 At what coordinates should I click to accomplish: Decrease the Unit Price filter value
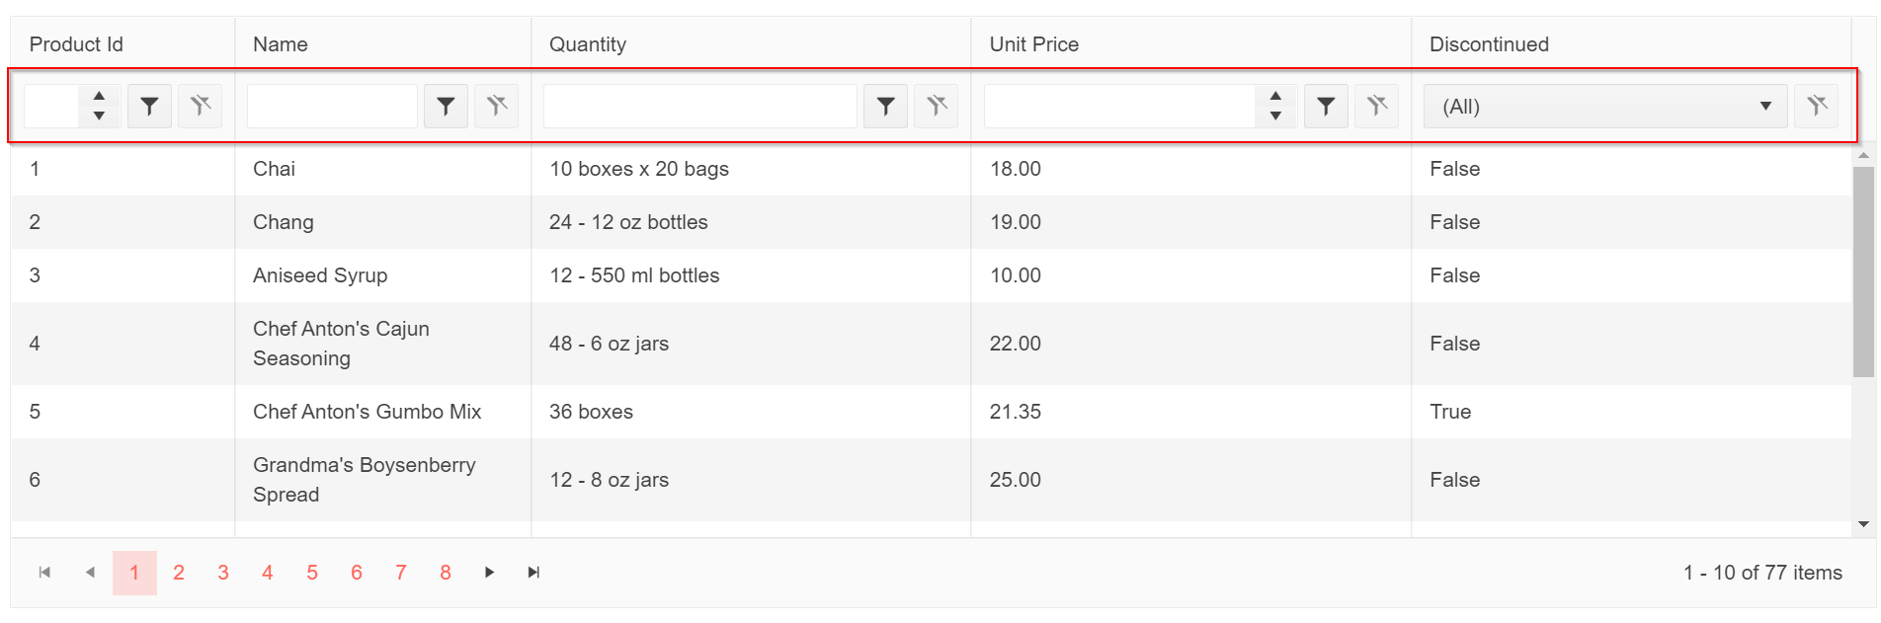click(x=1275, y=116)
